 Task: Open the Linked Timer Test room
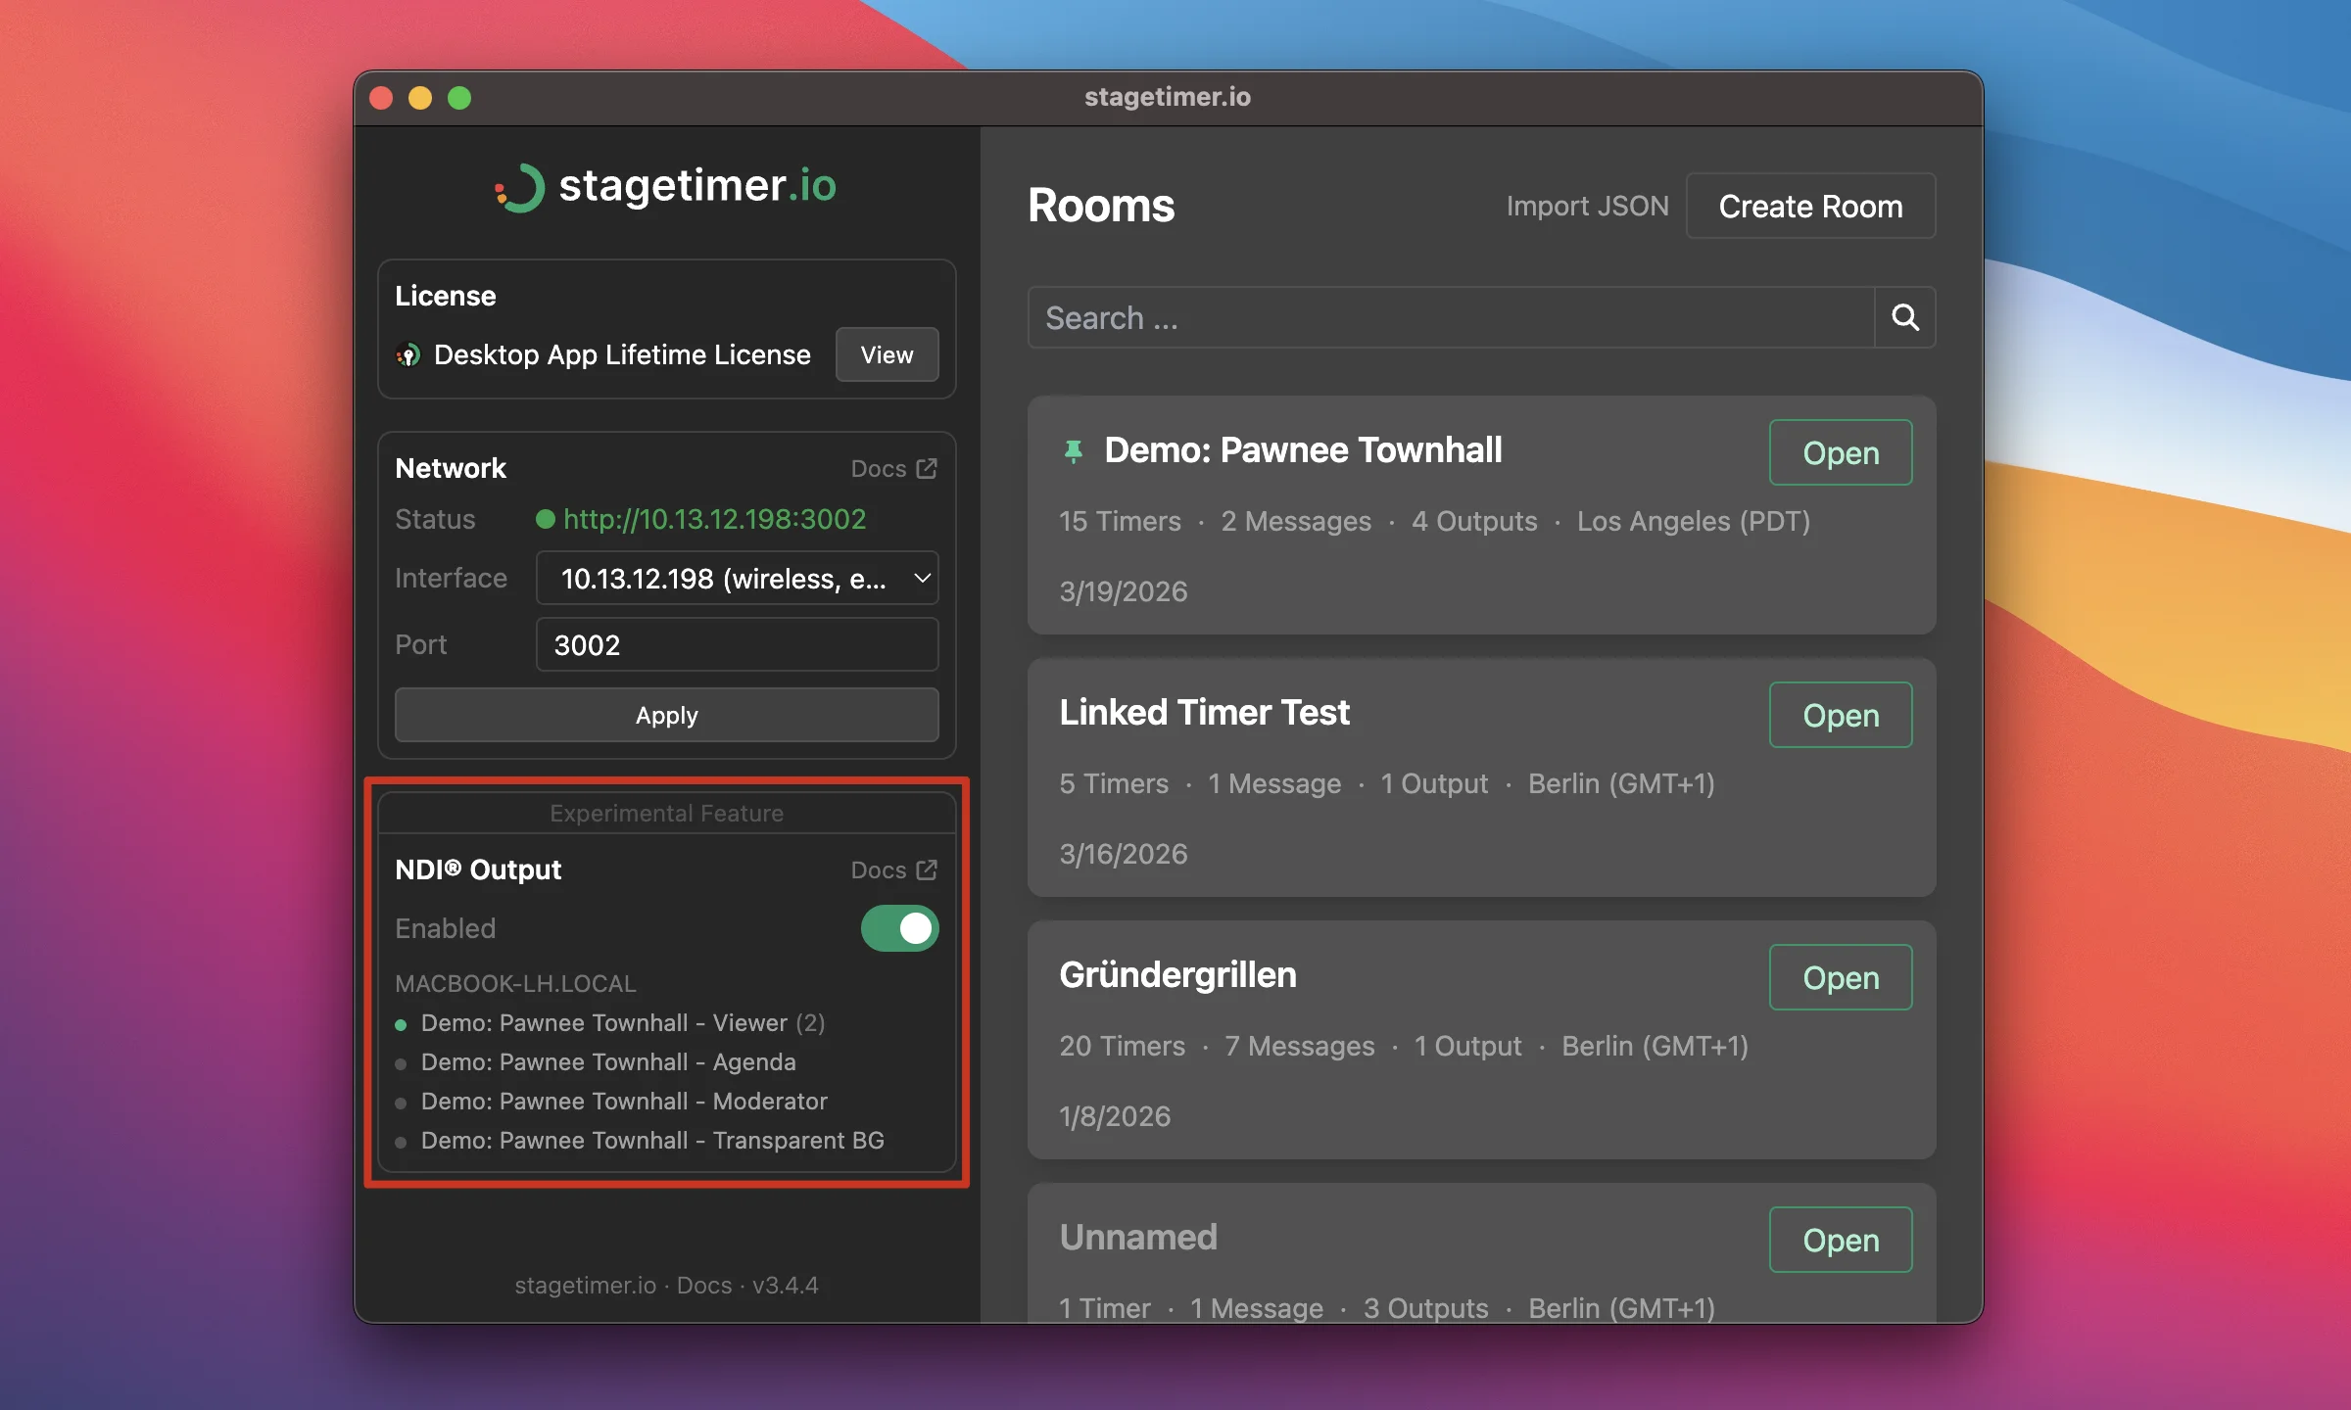click(x=1840, y=715)
